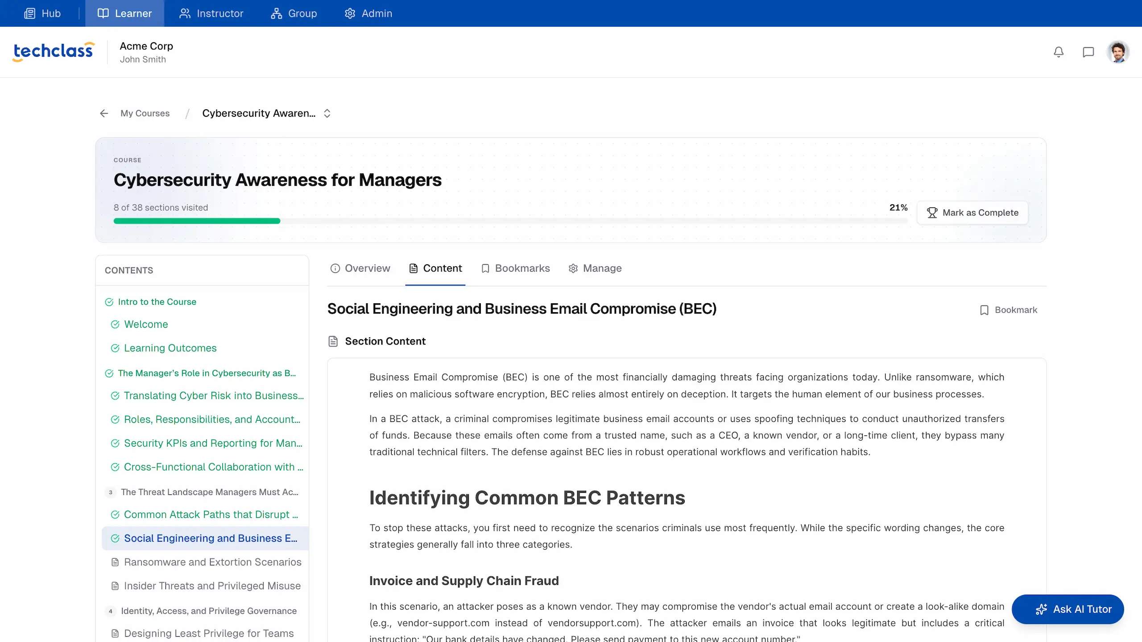The width and height of the screenshot is (1142, 642).
Task: Toggle check on Common Attack Paths section
Action: pos(115,514)
